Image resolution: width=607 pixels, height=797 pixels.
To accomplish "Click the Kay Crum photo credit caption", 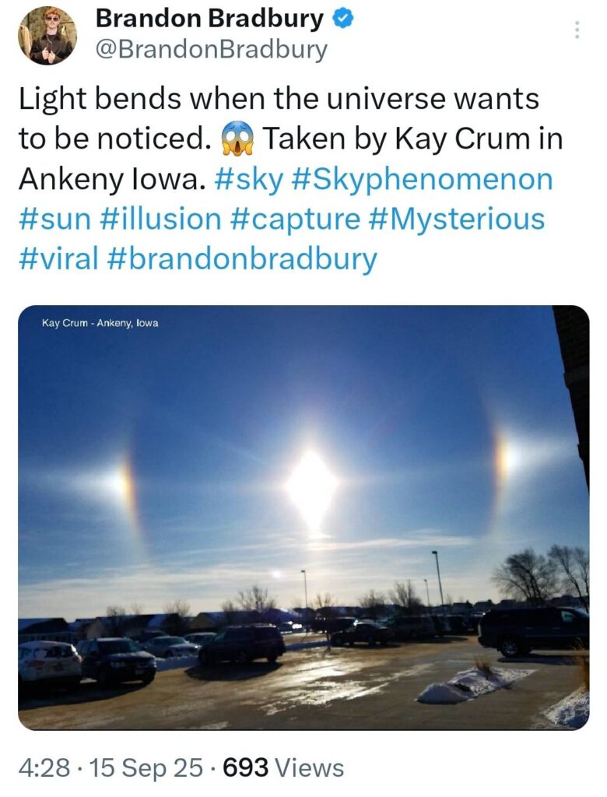I will click(100, 323).
